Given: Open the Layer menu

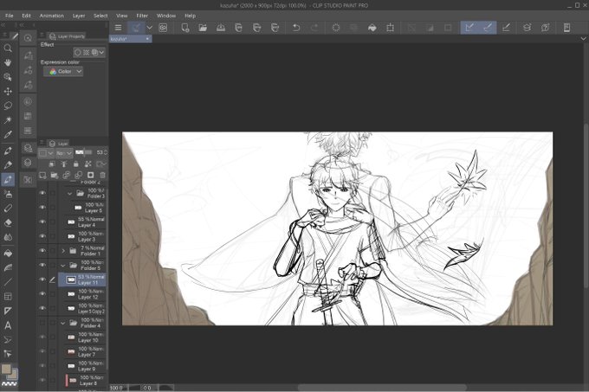Looking at the screenshot, I should [x=79, y=16].
